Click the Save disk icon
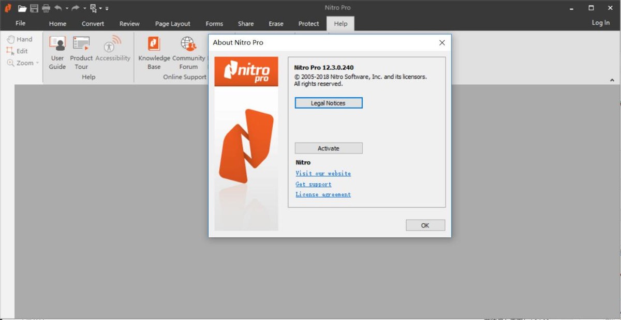 [34, 8]
